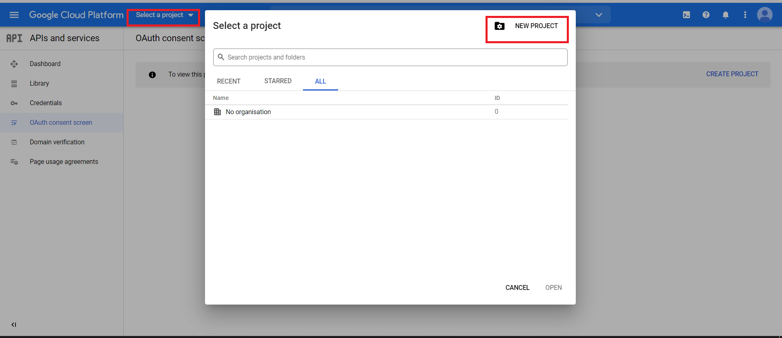Click the CREATE PROJECT link
Viewport: 782px width, 338px height.
pyautogui.click(x=732, y=74)
